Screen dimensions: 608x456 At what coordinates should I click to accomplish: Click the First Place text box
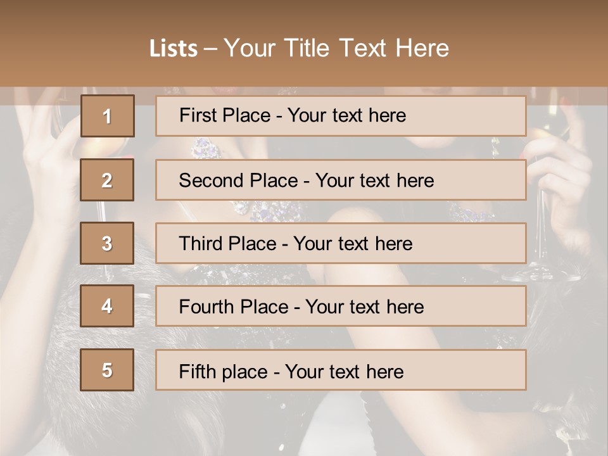341,116
